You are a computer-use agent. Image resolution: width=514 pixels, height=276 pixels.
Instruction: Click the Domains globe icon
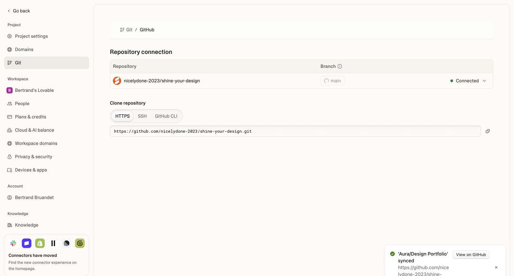[x=10, y=50]
